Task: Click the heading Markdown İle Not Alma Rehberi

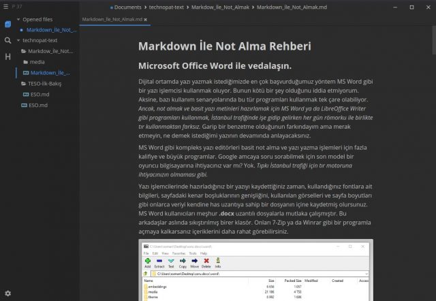Action: [225, 46]
